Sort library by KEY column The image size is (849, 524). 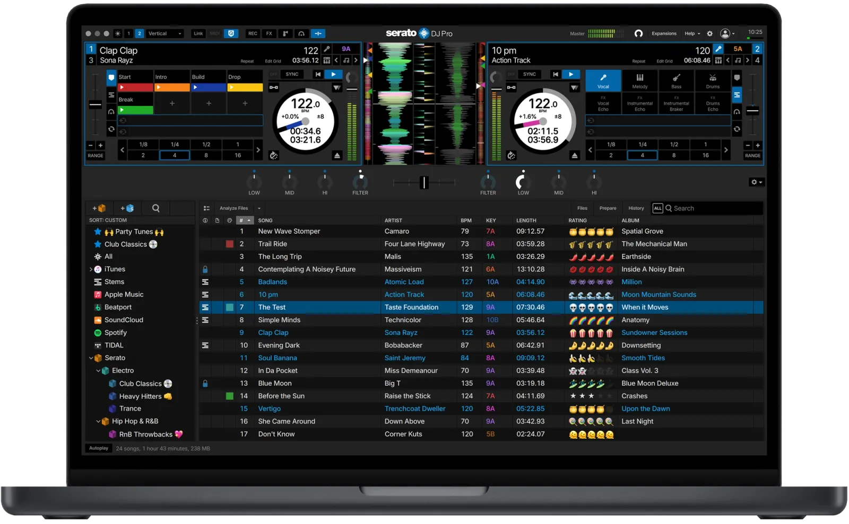pyautogui.click(x=491, y=221)
